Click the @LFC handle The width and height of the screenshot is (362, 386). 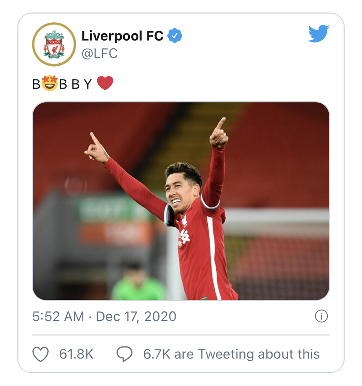coord(100,54)
